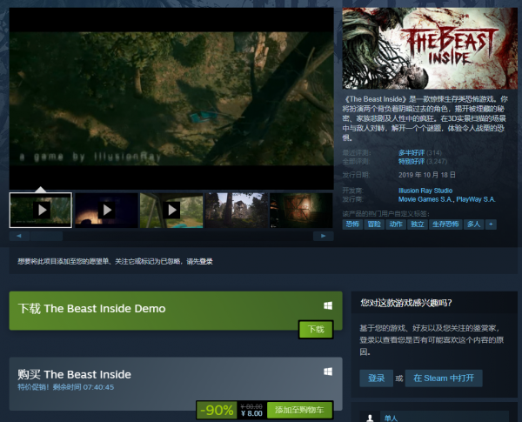Click the 登录 button in sidebar

pyautogui.click(x=376, y=378)
